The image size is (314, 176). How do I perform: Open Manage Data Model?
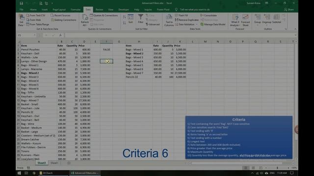(x=212, y=24)
